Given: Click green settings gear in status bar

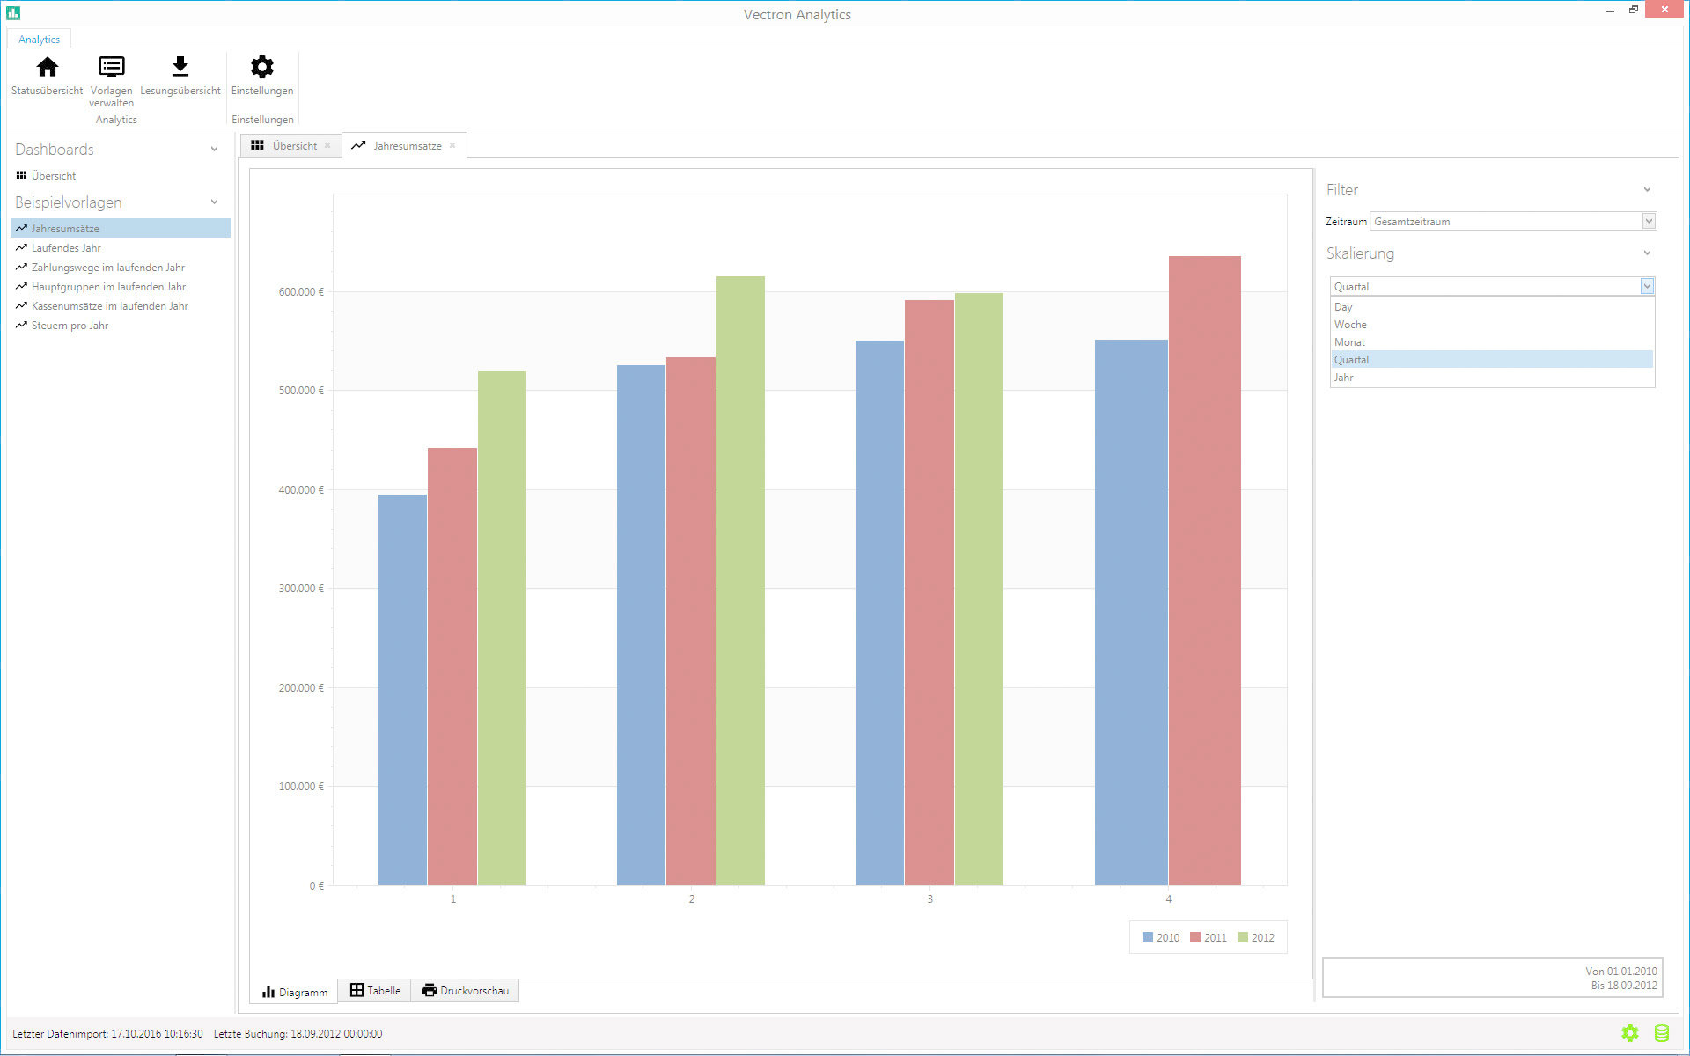Looking at the screenshot, I should point(1630,1033).
